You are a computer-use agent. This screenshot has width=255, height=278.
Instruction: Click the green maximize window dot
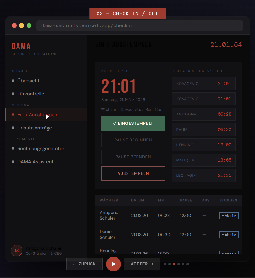(29, 25)
